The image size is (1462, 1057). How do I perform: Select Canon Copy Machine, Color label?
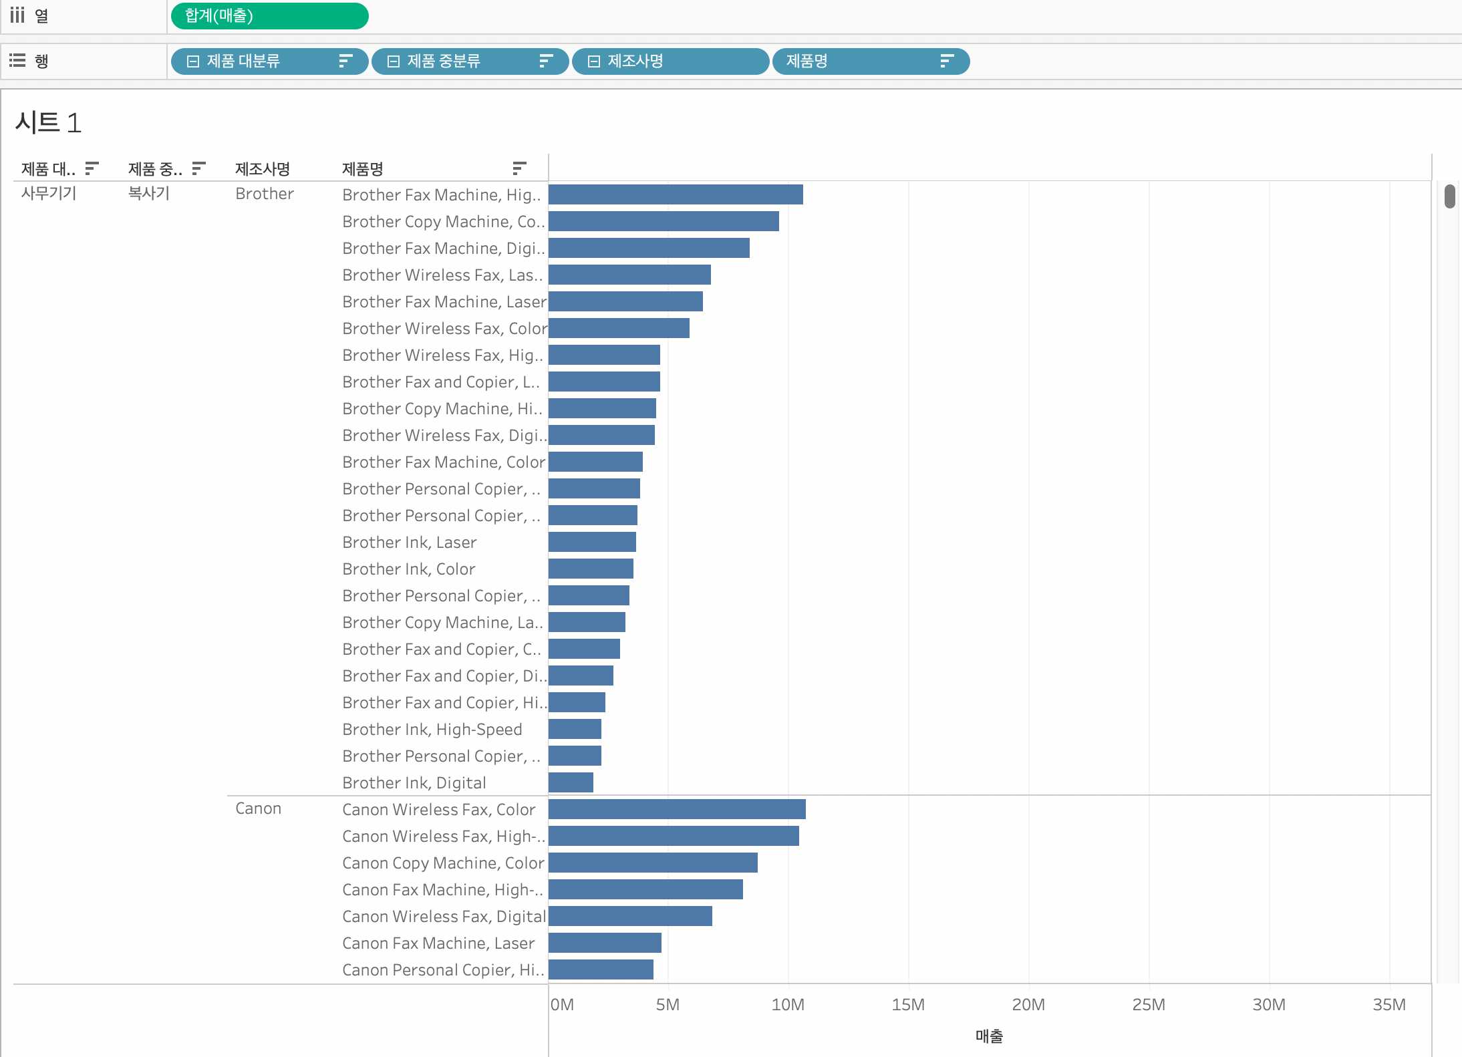pos(443,863)
